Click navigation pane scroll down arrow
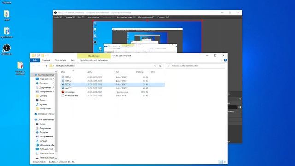The height and width of the screenshot is (166, 295). [56, 158]
